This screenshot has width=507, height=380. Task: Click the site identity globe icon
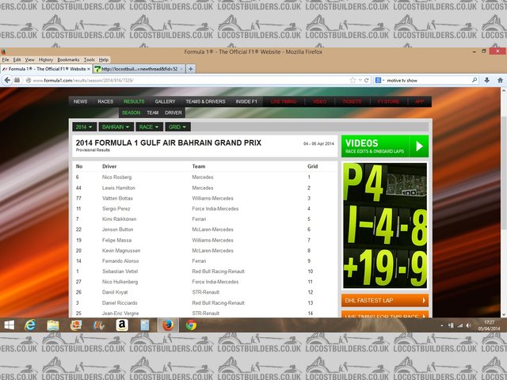pyautogui.click(x=29, y=80)
